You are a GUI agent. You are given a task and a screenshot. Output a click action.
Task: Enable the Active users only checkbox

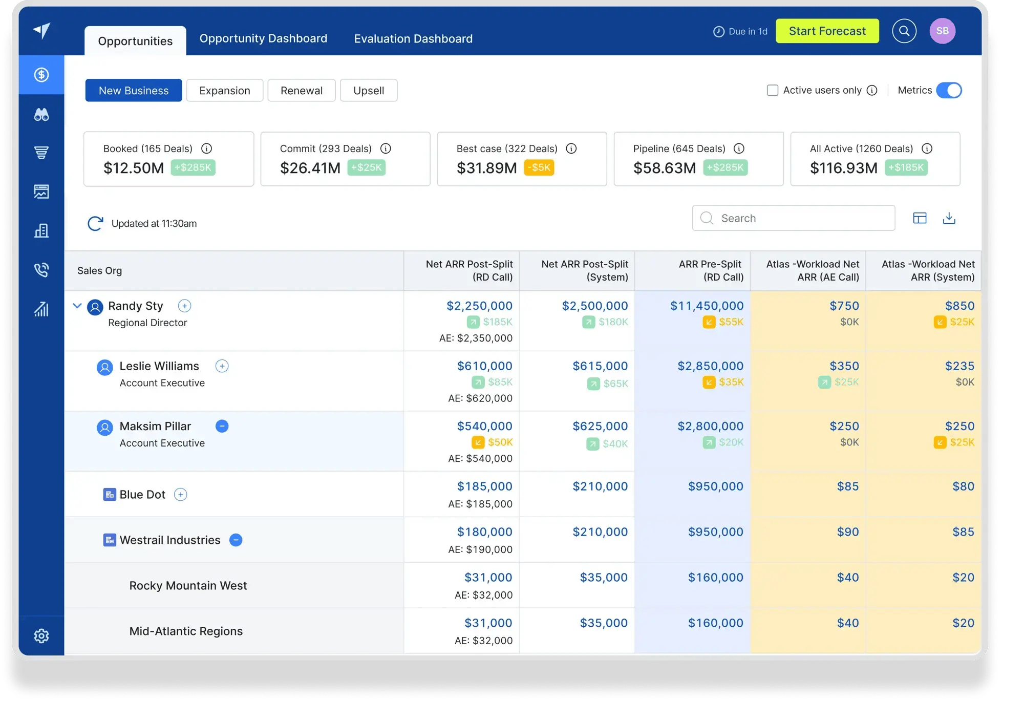(771, 90)
